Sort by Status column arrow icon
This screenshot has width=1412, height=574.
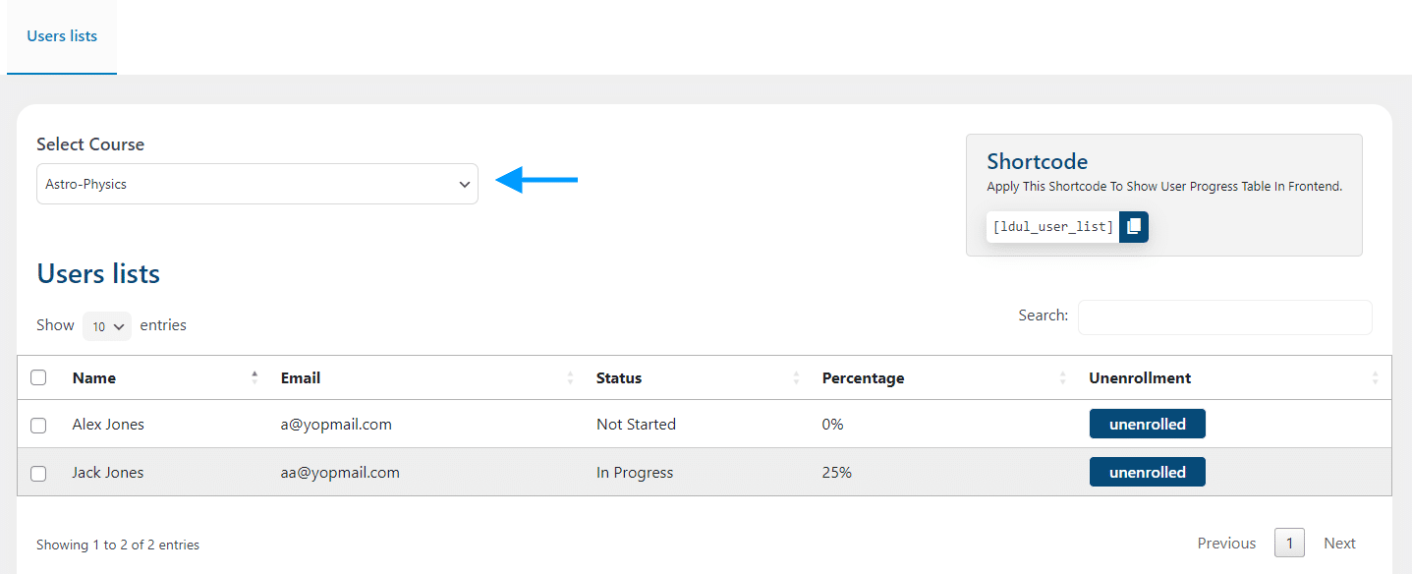(x=796, y=377)
